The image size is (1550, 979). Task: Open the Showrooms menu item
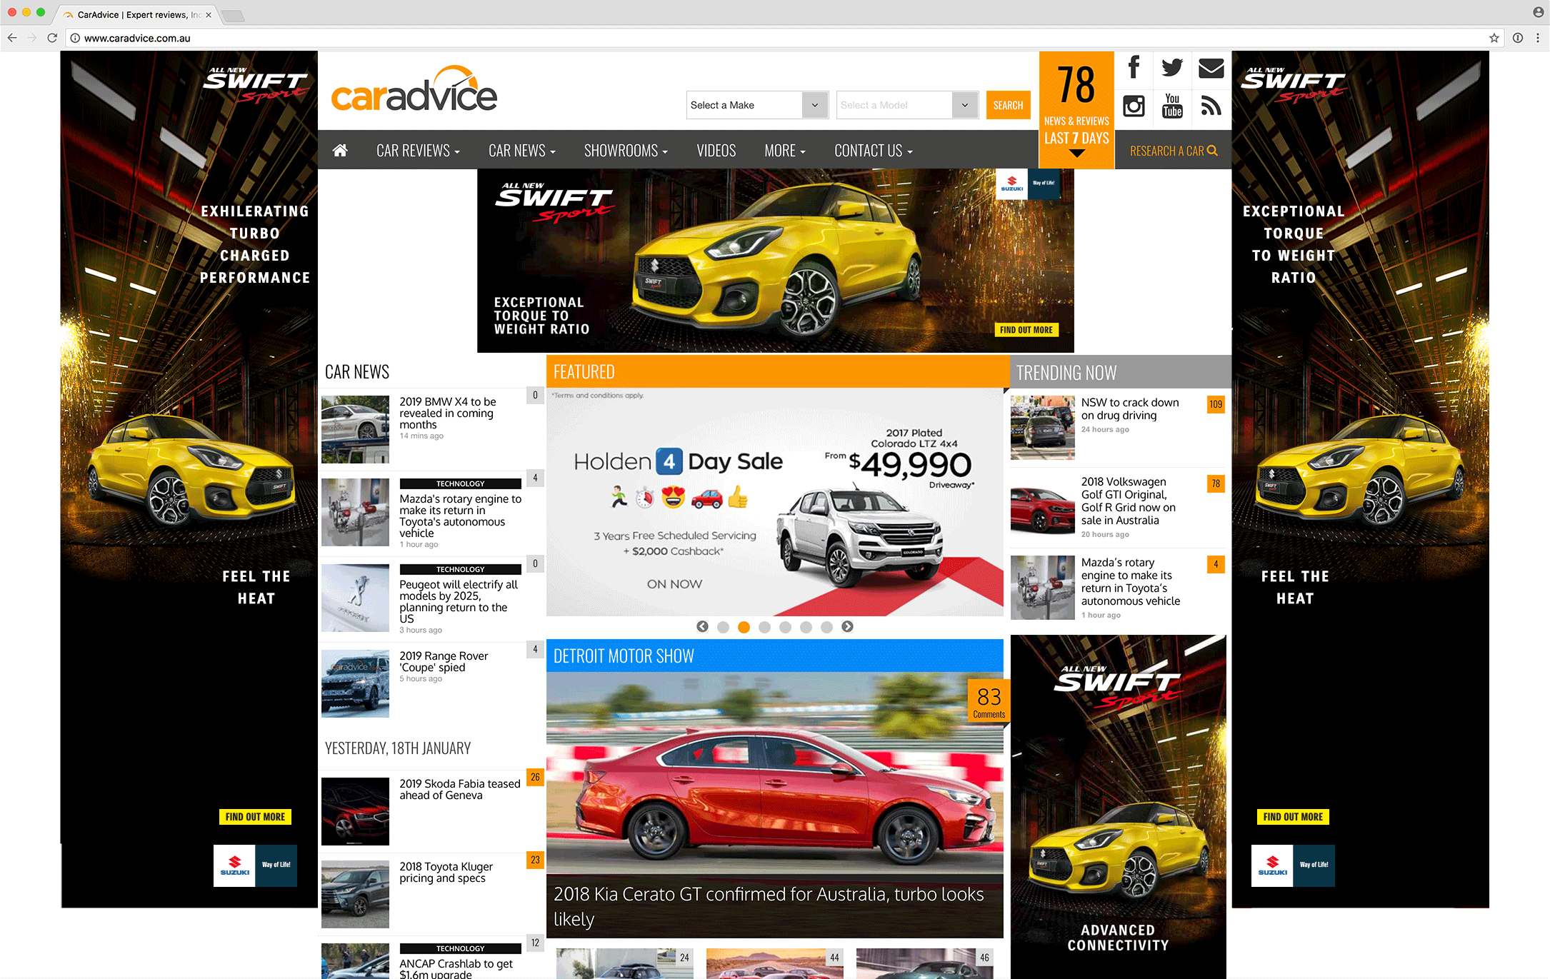click(625, 150)
